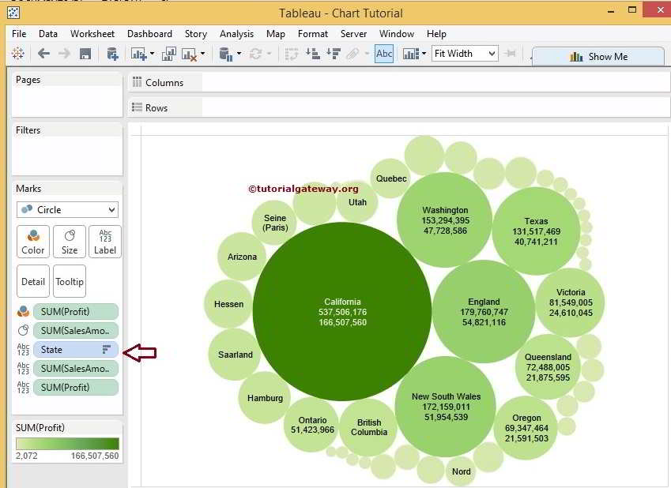The width and height of the screenshot is (671, 488).
Task: Toggle the Abc show mark labels button
Action: pyautogui.click(x=384, y=54)
